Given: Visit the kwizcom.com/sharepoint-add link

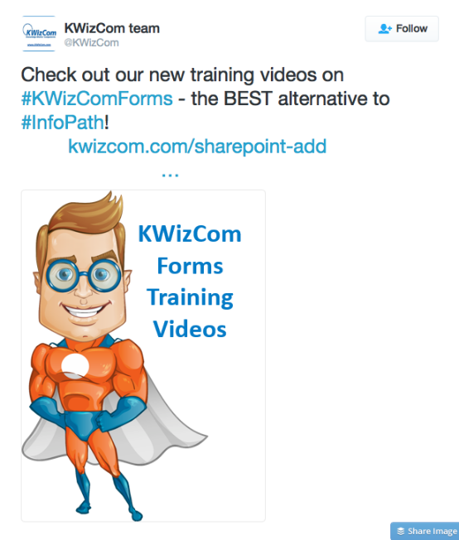Looking at the screenshot, I should pos(197,146).
